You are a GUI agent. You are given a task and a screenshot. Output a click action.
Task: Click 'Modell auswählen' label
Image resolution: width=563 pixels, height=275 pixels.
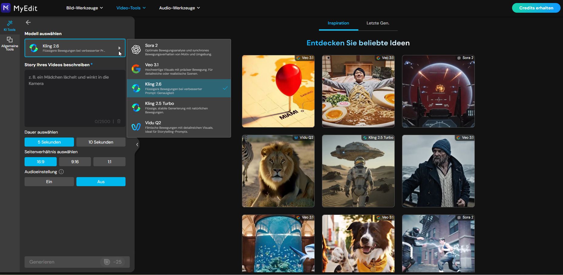click(43, 34)
